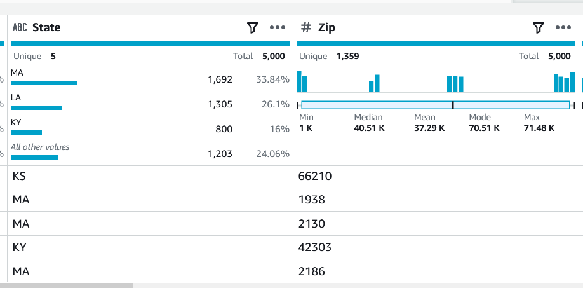583x288 pixels.
Task: Select the MA value bar in State
Action: pos(44,83)
